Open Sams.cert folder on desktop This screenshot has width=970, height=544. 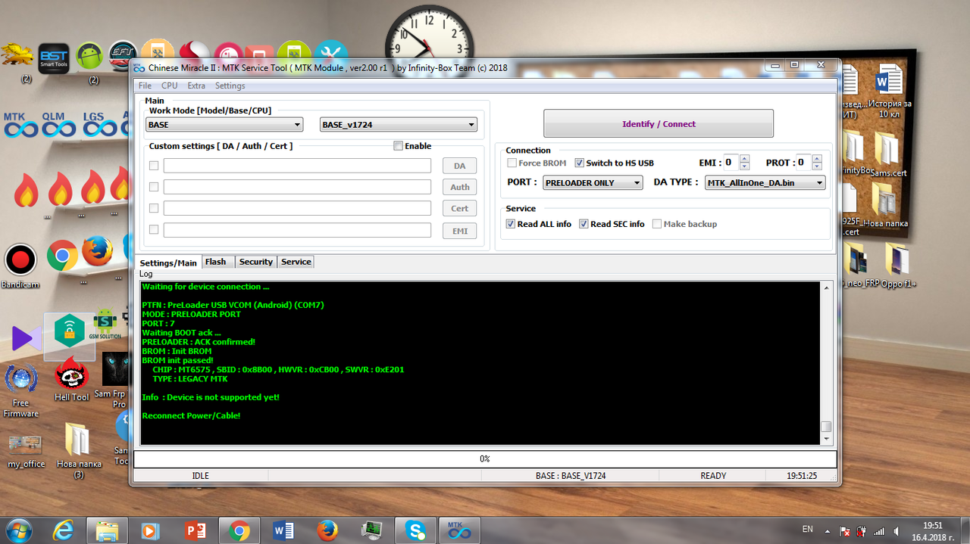pyautogui.click(x=888, y=154)
